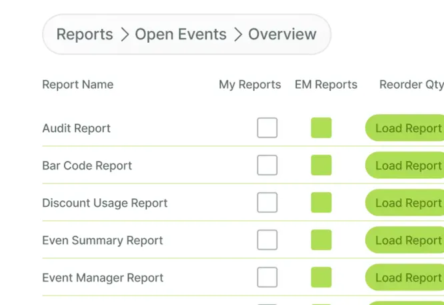This screenshot has width=444, height=305.
Task: Check My Reports box for Audit Report
Action: 267,128
